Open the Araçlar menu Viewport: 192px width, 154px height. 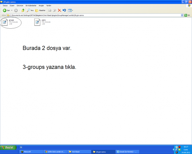tap(41, 6)
